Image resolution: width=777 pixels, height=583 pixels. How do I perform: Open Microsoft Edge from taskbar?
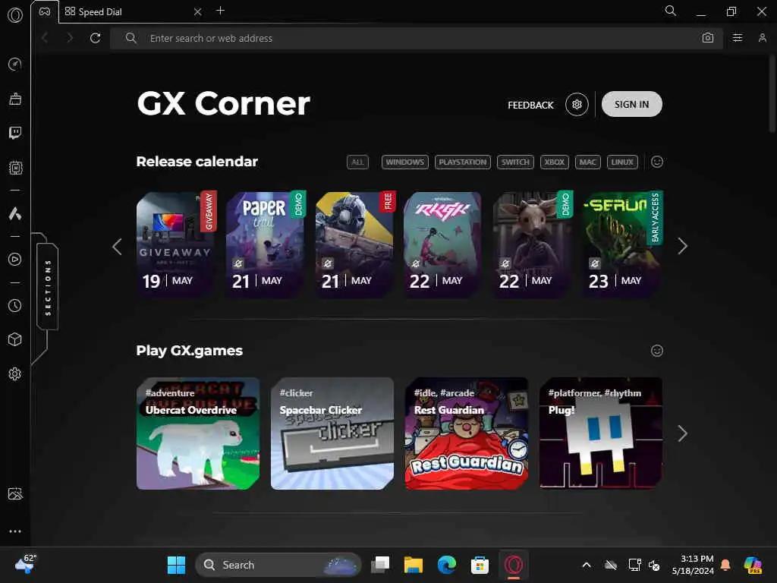(446, 565)
